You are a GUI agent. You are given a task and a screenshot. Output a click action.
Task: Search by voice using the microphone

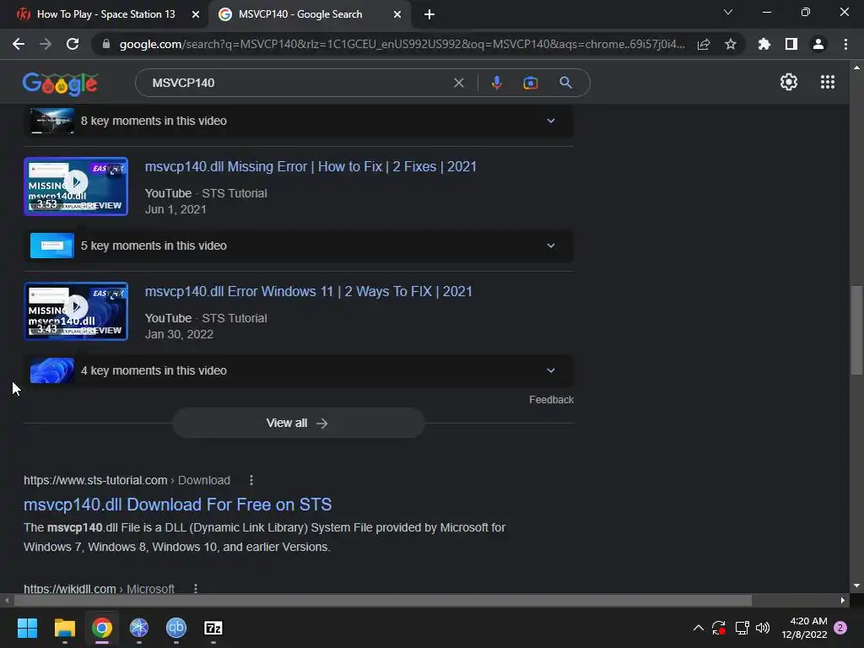click(496, 83)
